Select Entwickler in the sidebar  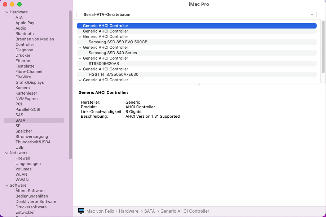(x=25, y=212)
